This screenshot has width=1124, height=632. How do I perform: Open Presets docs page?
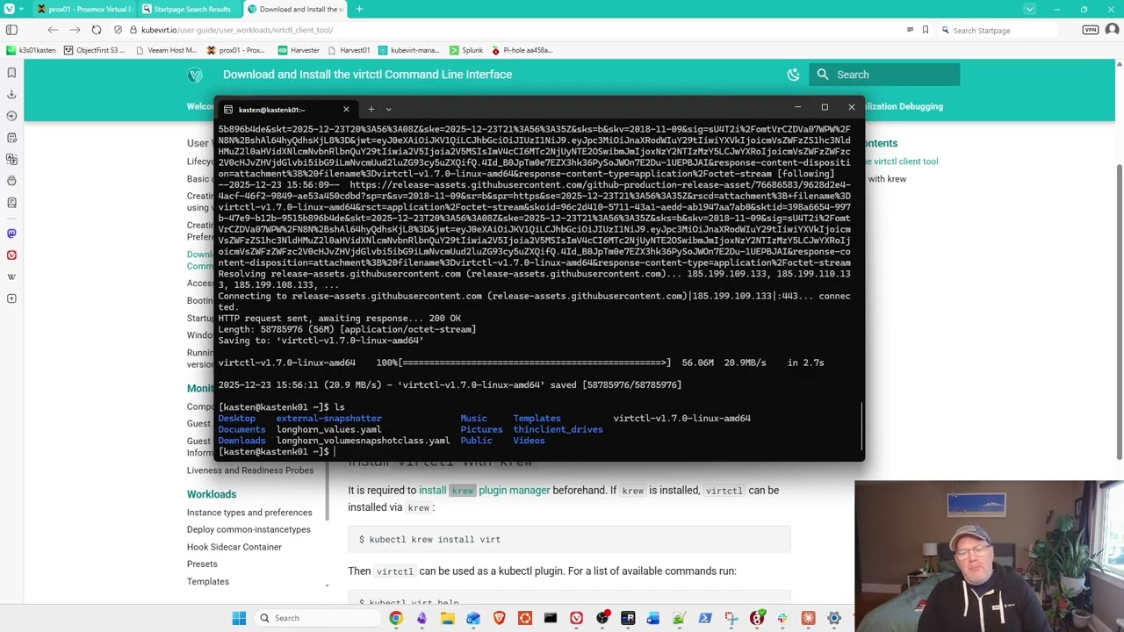tap(202, 564)
